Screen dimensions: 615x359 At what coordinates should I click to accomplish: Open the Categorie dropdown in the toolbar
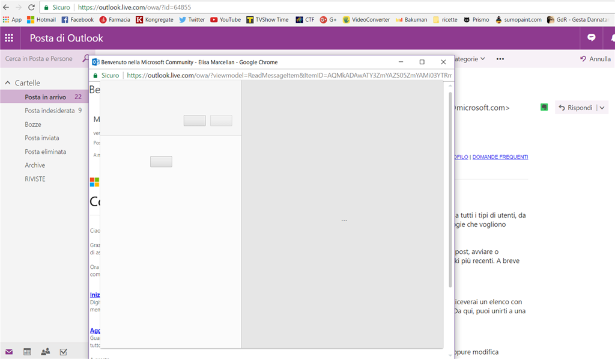pos(470,59)
